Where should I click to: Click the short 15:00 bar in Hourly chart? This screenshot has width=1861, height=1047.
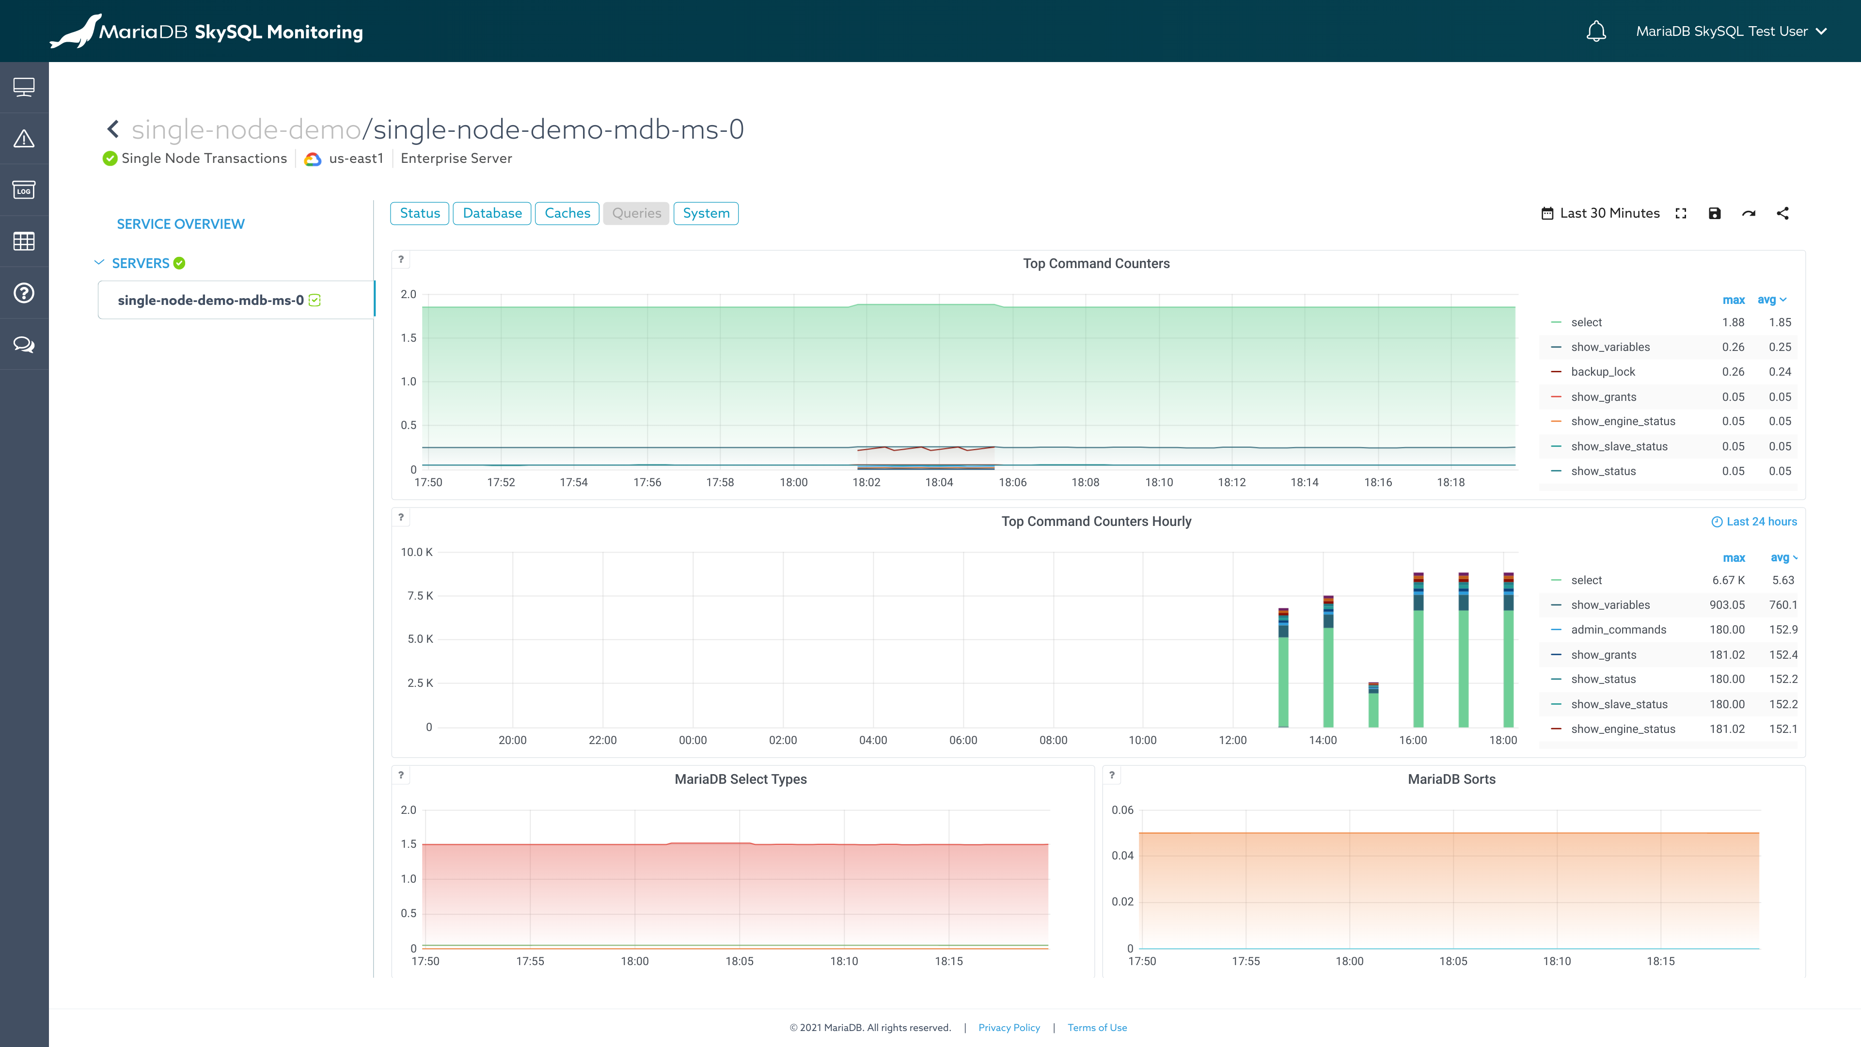tap(1373, 704)
